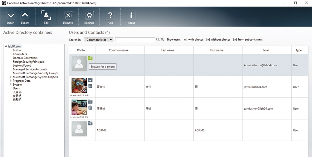Image resolution: width=312 pixels, height=157 pixels.
Task: Open the Import toolbar button
Action: coord(11,17)
